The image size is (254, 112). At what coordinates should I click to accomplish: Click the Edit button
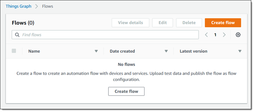click(x=163, y=22)
